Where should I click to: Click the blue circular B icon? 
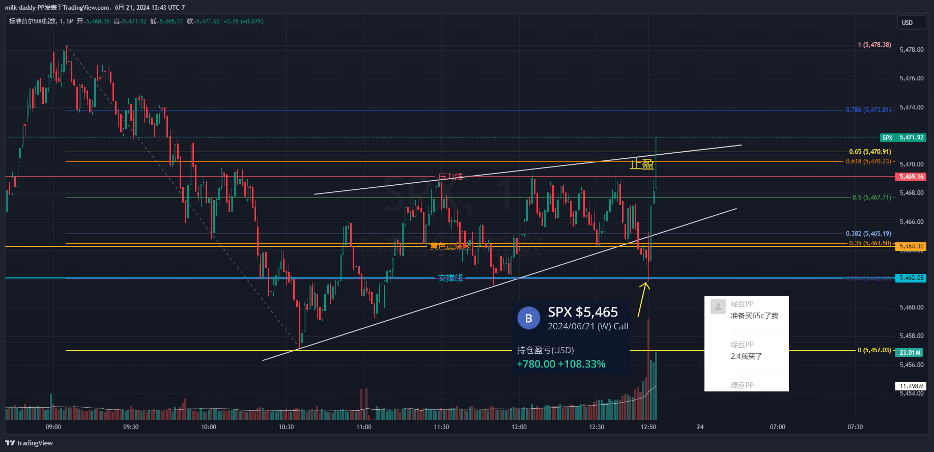pos(528,318)
